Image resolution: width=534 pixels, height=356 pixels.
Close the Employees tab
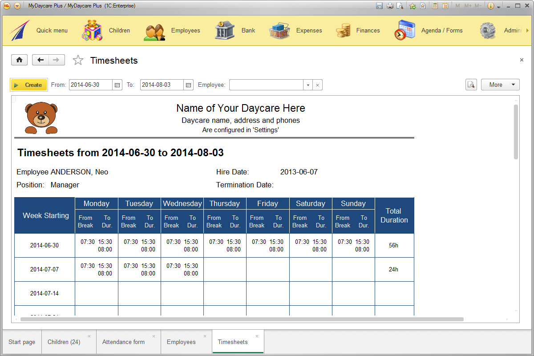205,336
